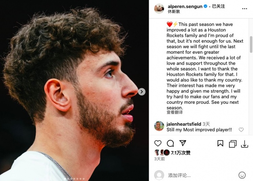Open three-dot more options menu
Screen dimensions: 253x181
click(245, 9)
